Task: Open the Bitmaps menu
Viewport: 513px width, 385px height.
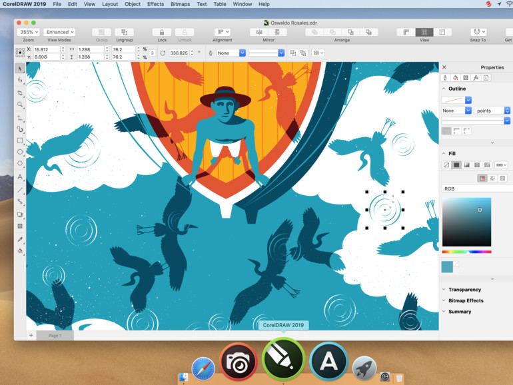Action: [181, 4]
